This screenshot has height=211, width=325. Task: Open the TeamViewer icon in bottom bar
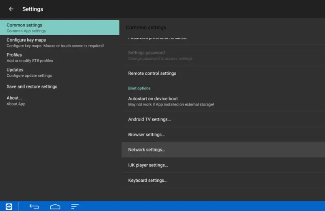(9, 206)
